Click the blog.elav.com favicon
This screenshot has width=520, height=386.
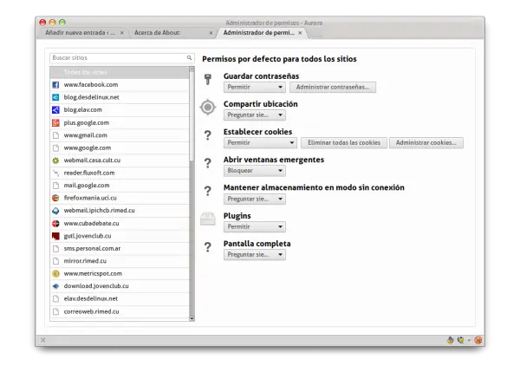tap(55, 110)
